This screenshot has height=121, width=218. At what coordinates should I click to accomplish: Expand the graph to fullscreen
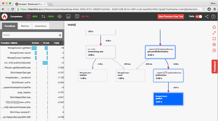pos(214,33)
